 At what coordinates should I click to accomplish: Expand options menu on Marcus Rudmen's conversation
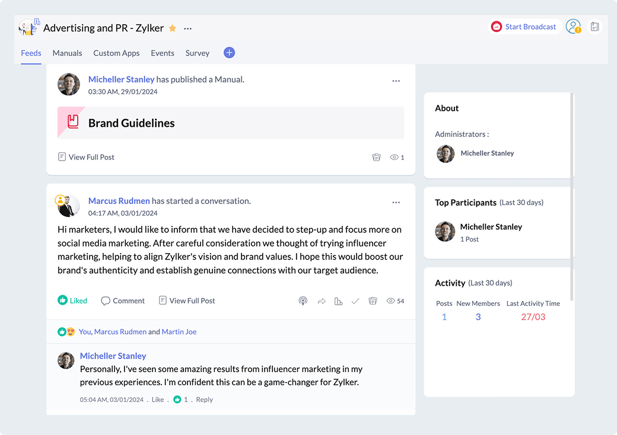point(396,203)
